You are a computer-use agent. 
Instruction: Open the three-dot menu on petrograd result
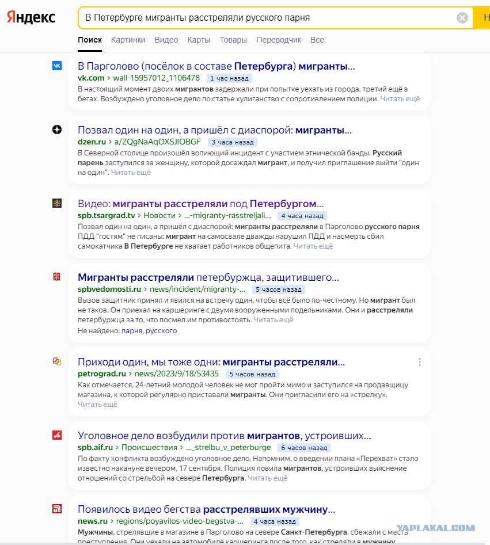[420, 362]
